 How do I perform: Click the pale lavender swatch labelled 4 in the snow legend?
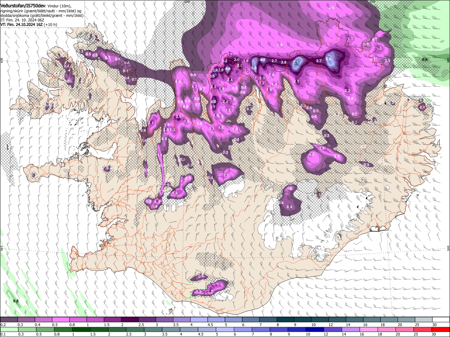(x=199, y=320)
